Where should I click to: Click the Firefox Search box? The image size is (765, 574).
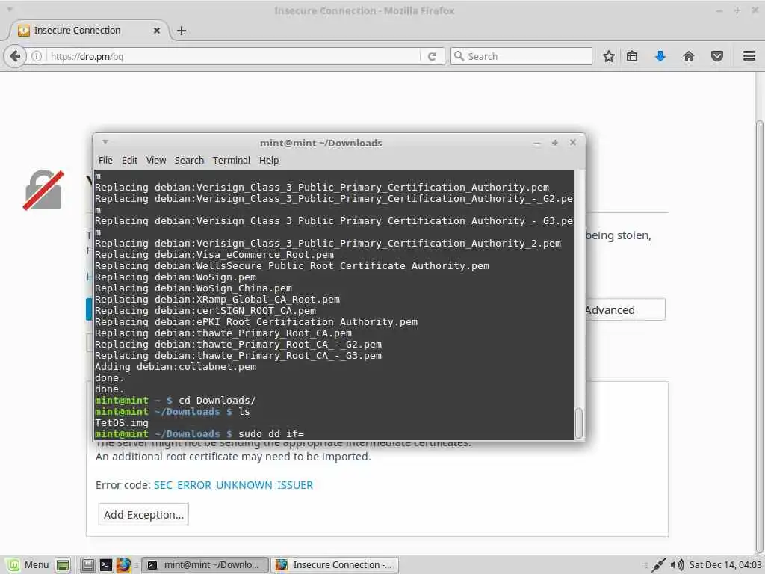click(x=521, y=56)
